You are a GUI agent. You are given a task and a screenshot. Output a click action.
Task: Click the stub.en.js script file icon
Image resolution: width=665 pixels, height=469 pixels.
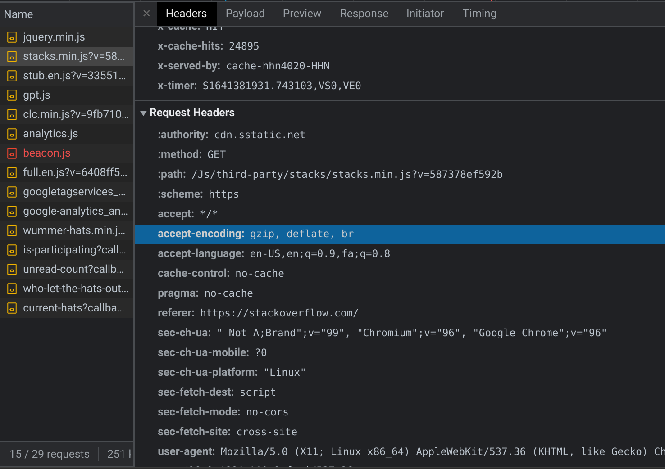[x=12, y=76]
